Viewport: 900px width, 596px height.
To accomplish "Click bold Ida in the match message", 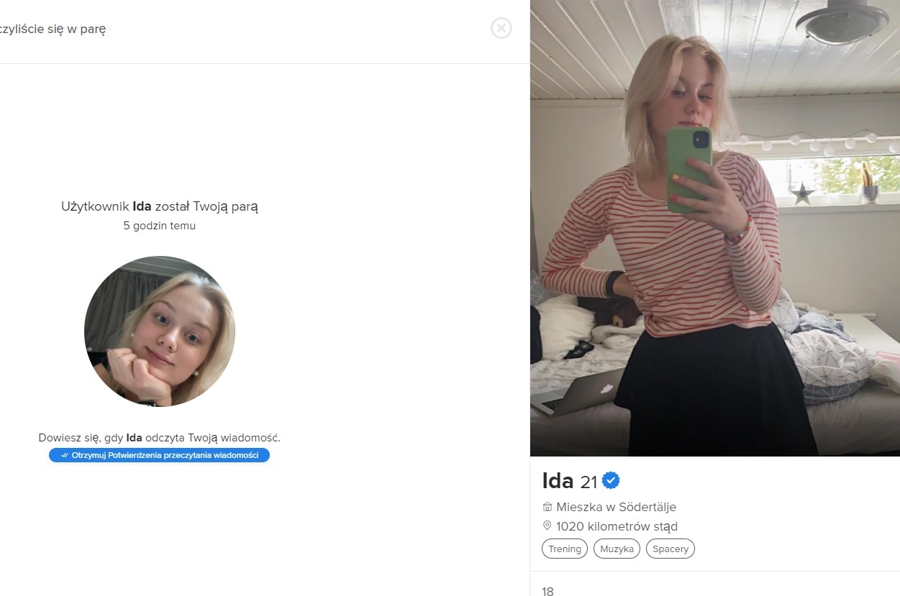I will 142,206.
